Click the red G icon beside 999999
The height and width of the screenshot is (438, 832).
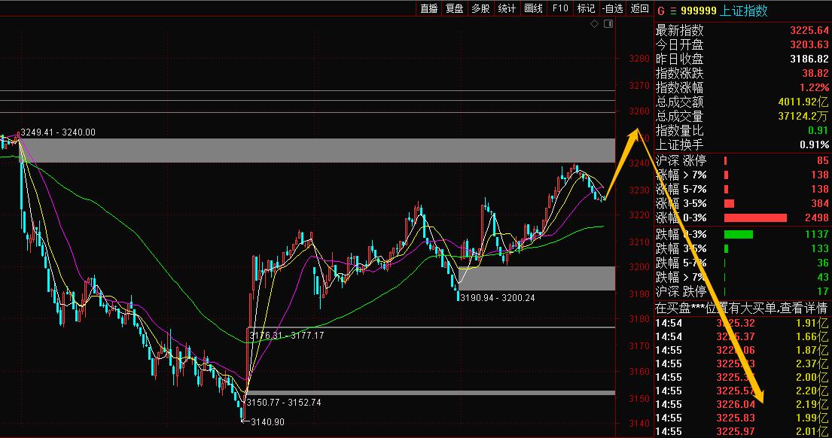coord(660,11)
